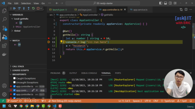Click Spaces: 2 indentation setting

point(137,101)
